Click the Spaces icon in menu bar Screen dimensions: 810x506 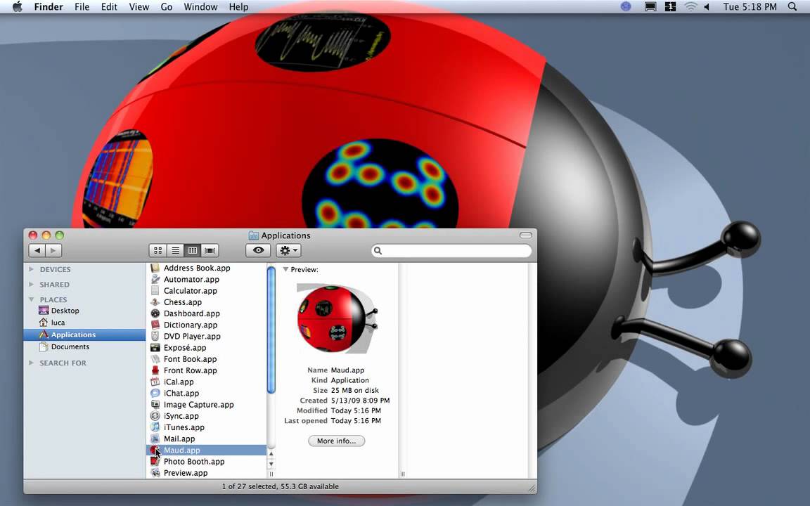tap(671, 7)
